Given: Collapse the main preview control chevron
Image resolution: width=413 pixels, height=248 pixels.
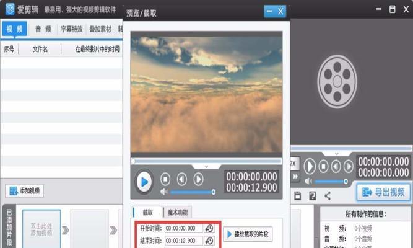Looking at the screenshot, I should click(337, 153).
